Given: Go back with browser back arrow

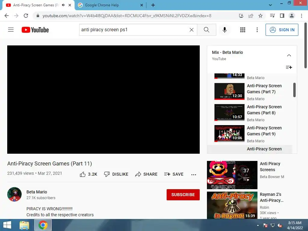Looking at the screenshot, I should tap(7, 16).
